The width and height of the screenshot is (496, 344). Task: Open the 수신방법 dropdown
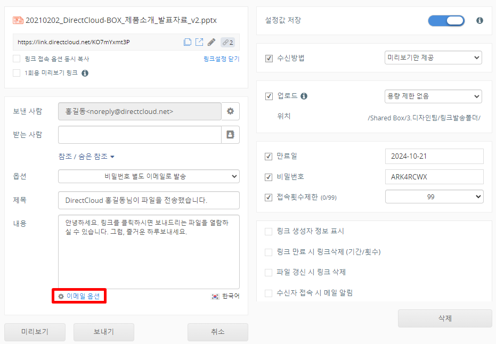[433, 58]
